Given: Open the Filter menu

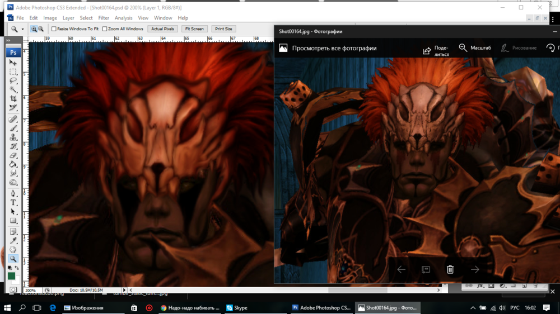Looking at the screenshot, I should click(x=104, y=18).
